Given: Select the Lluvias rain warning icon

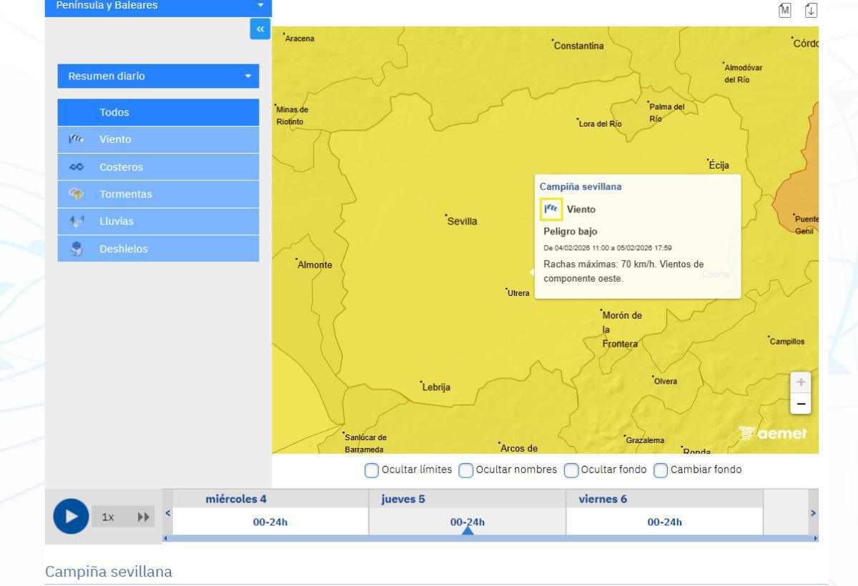Looking at the screenshot, I should point(77,222).
